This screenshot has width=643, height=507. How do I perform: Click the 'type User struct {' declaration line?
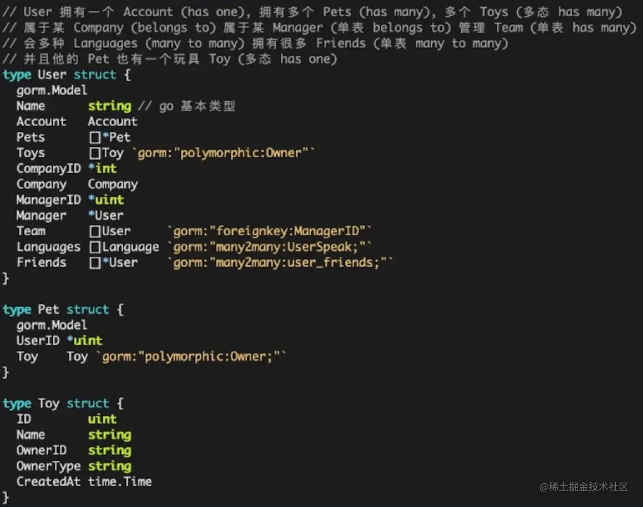[67, 75]
